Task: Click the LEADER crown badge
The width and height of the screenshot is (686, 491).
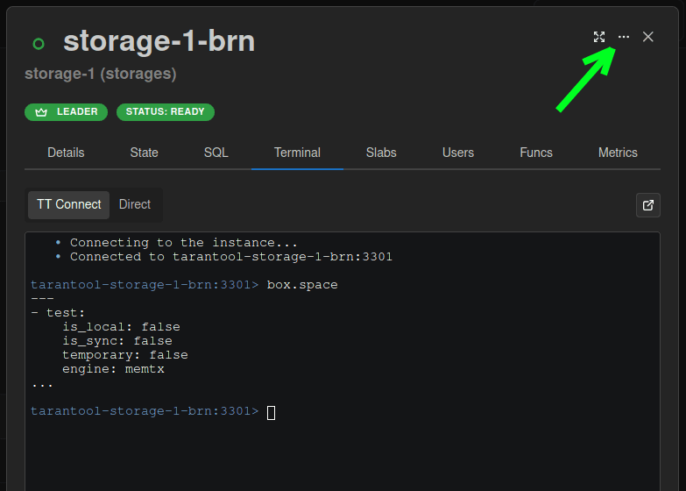Action: coord(66,112)
